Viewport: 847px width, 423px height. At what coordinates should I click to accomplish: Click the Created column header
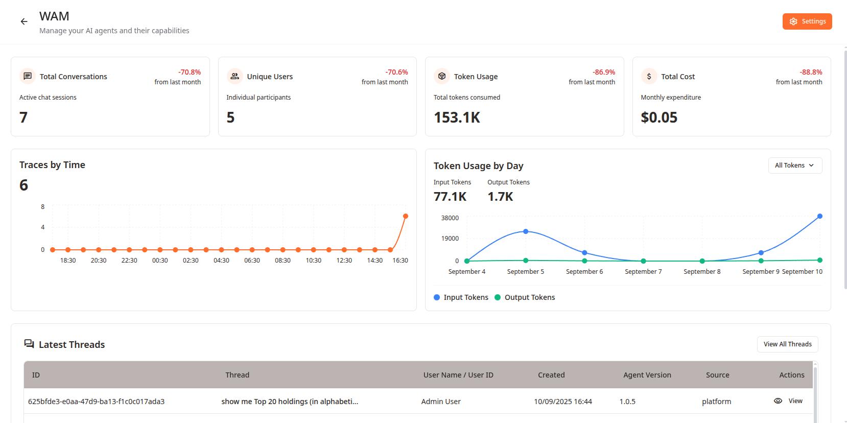coord(551,375)
